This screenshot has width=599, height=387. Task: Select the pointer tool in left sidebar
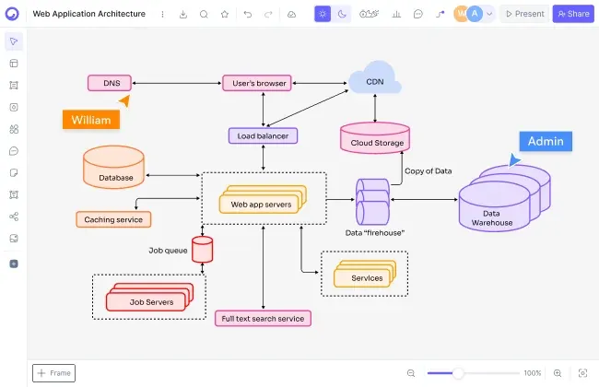[14, 41]
